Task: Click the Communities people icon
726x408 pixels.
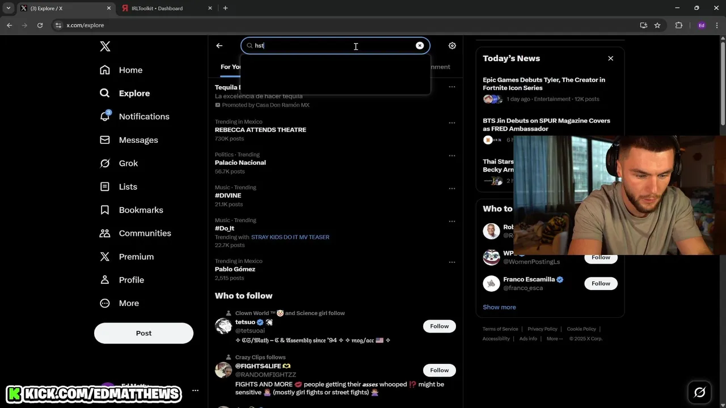Action: pyautogui.click(x=105, y=233)
